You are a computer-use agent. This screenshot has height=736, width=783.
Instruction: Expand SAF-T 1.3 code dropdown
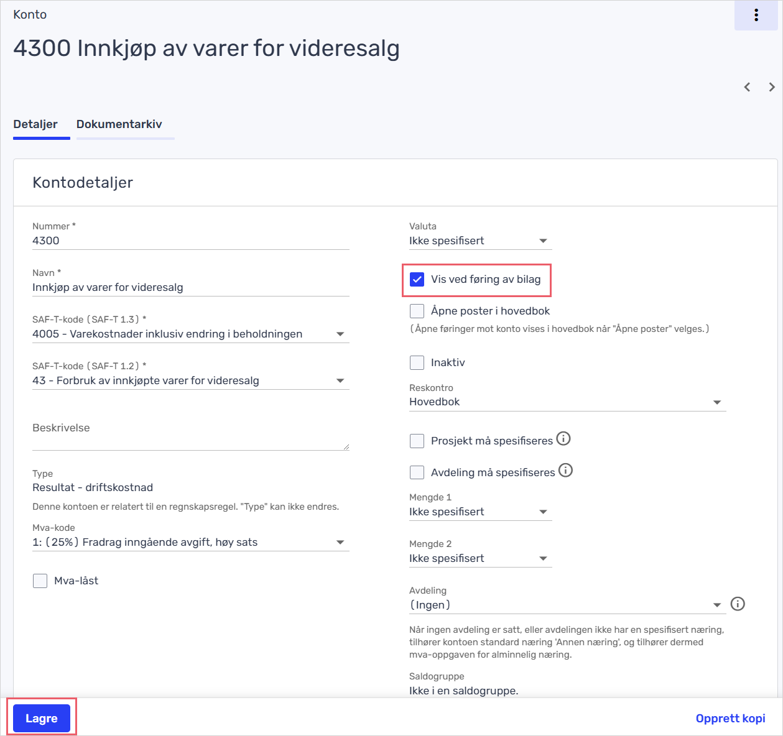coord(191,334)
